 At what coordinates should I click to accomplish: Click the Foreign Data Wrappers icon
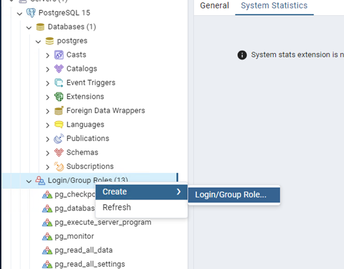click(59, 111)
